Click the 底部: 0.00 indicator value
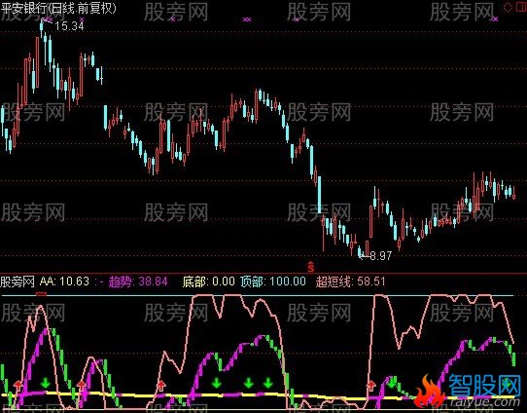Screen dimensions: 527x413 [x=208, y=282]
